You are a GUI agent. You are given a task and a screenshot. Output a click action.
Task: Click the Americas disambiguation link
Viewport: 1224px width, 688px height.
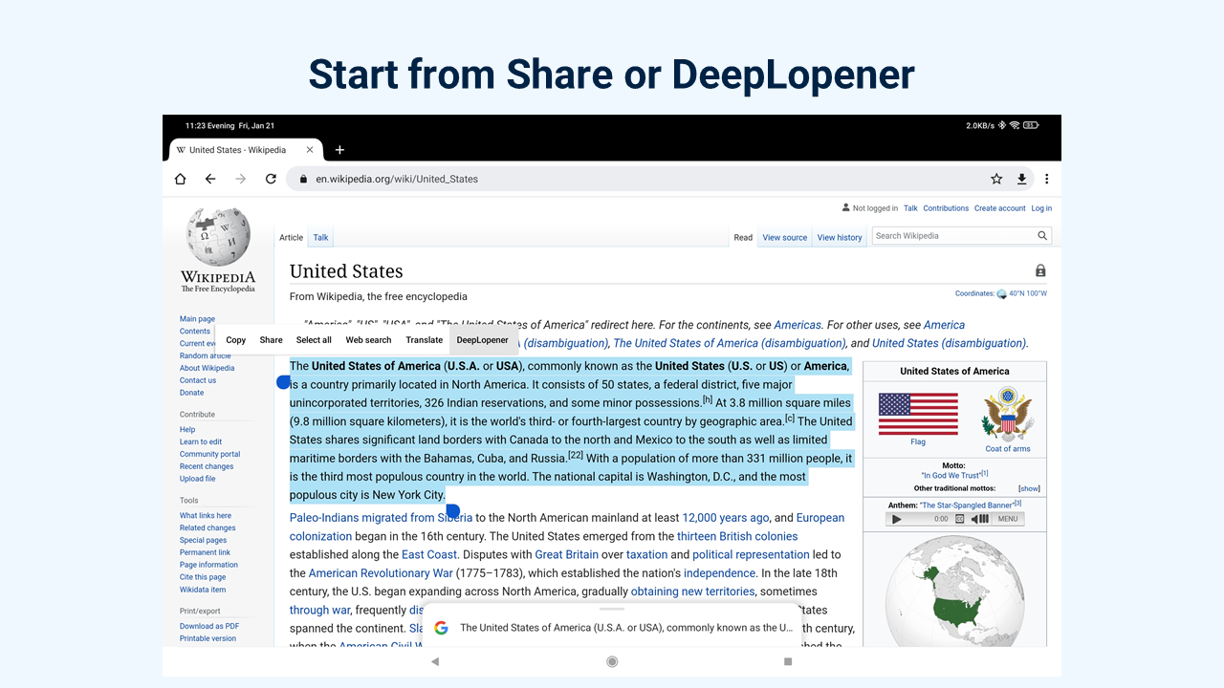[x=798, y=325]
